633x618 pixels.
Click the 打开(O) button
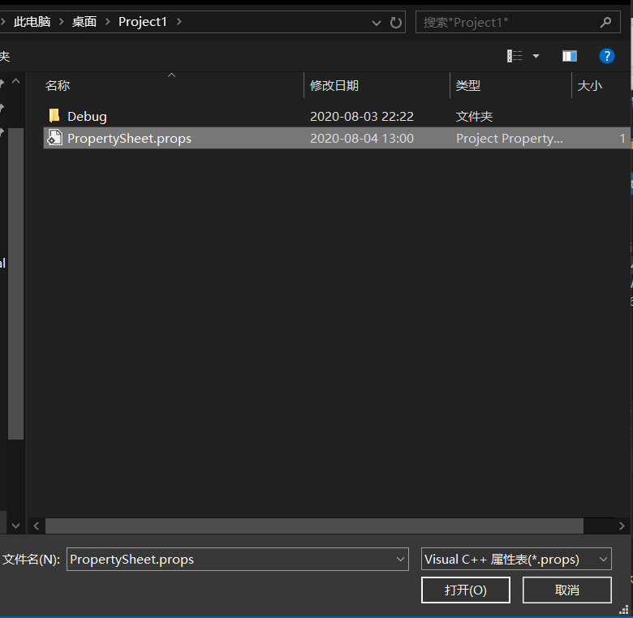466,590
